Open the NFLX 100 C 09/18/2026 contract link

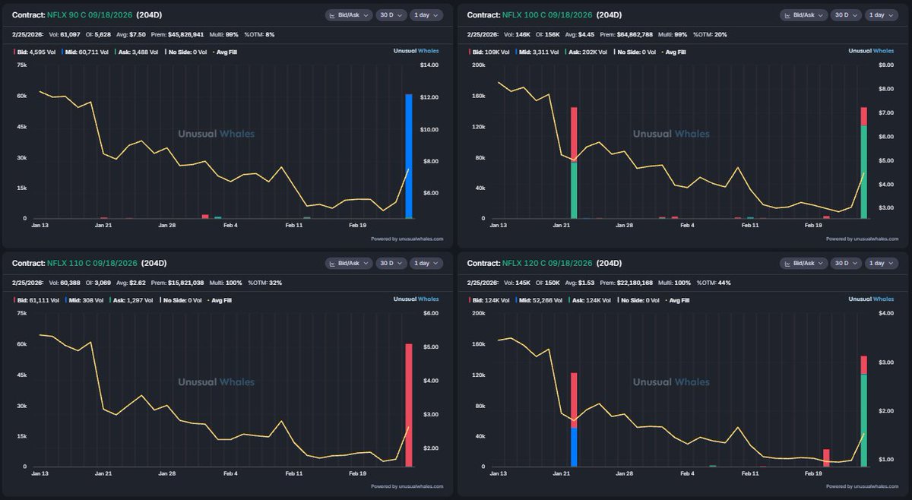click(548, 14)
